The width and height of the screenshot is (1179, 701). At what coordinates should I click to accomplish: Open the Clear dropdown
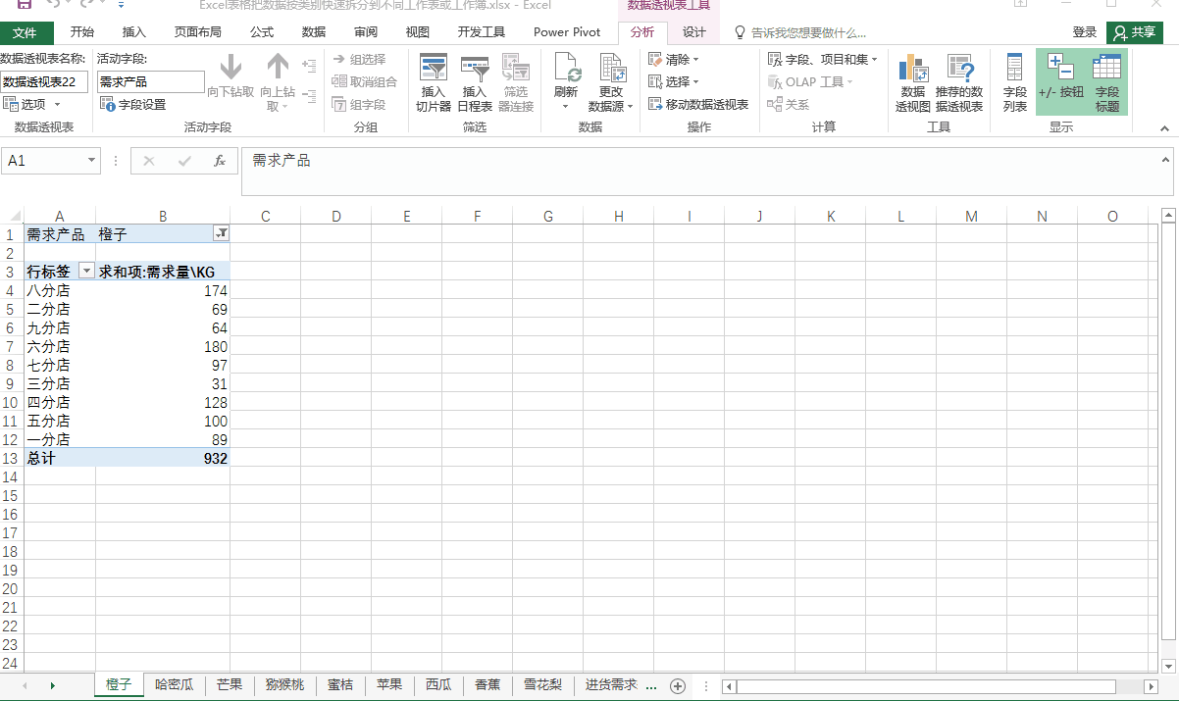[x=674, y=60]
